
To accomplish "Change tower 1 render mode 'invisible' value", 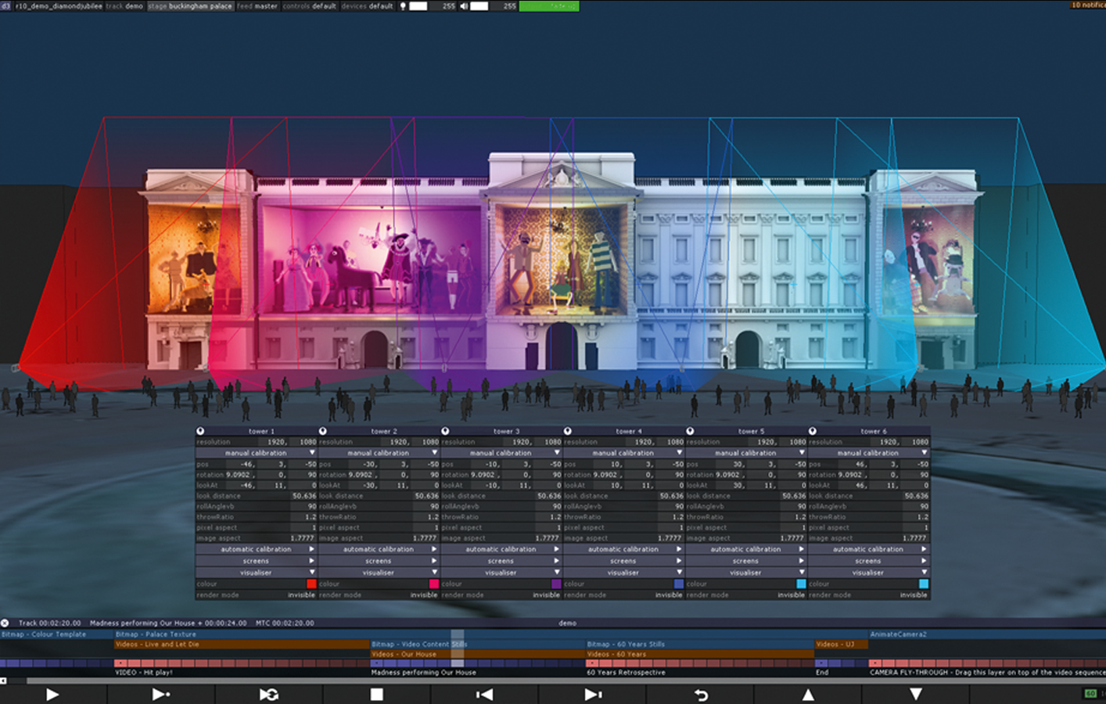I will point(301,595).
